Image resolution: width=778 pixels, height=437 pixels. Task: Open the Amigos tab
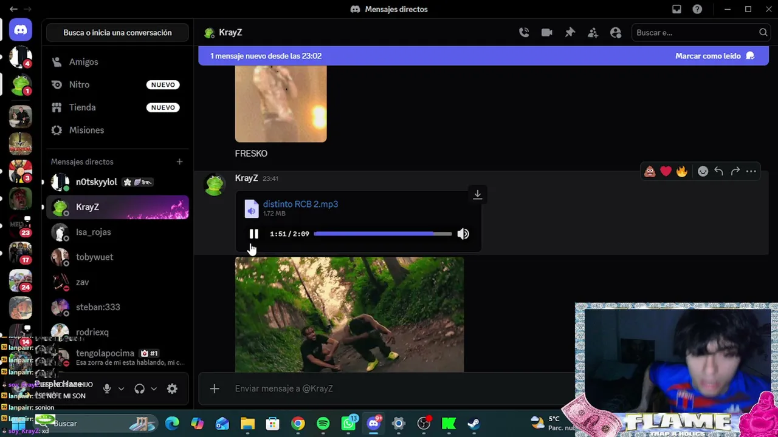117,62
